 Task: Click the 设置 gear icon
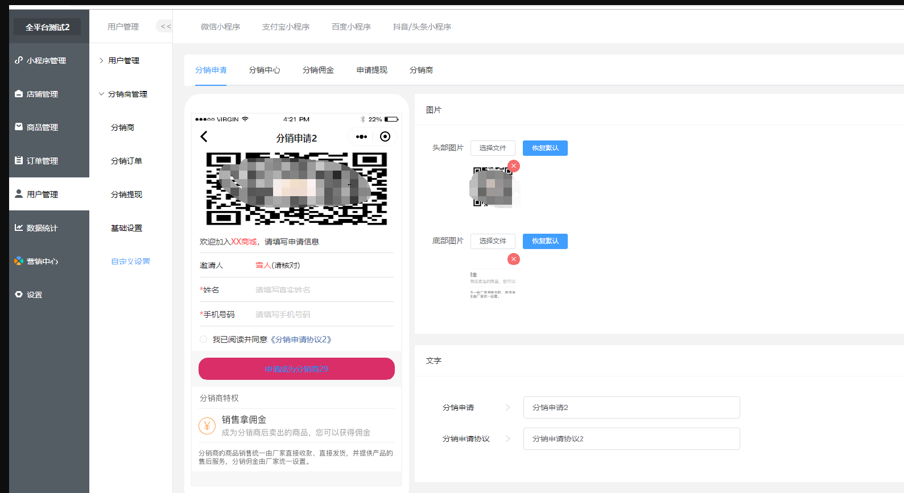(19, 295)
